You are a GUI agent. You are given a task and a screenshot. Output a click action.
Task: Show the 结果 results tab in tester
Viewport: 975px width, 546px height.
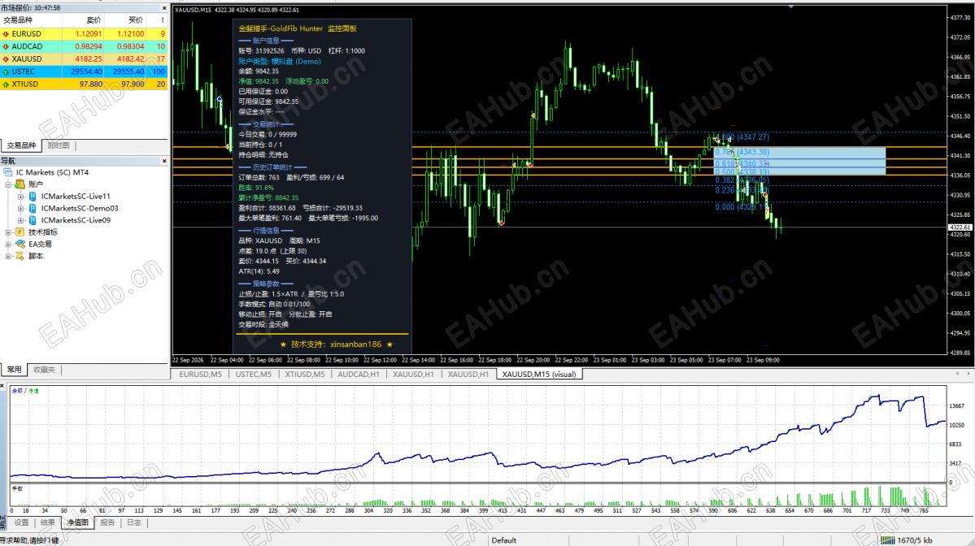(48, 523)
